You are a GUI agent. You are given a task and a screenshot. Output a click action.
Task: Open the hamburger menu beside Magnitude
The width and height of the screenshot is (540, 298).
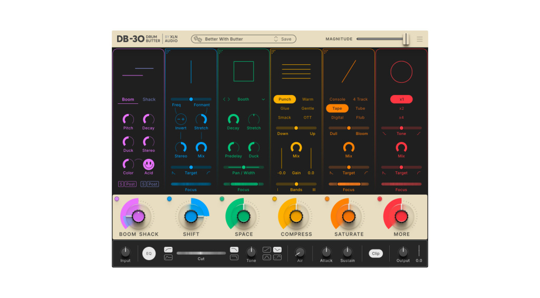(x=419, y=39)
